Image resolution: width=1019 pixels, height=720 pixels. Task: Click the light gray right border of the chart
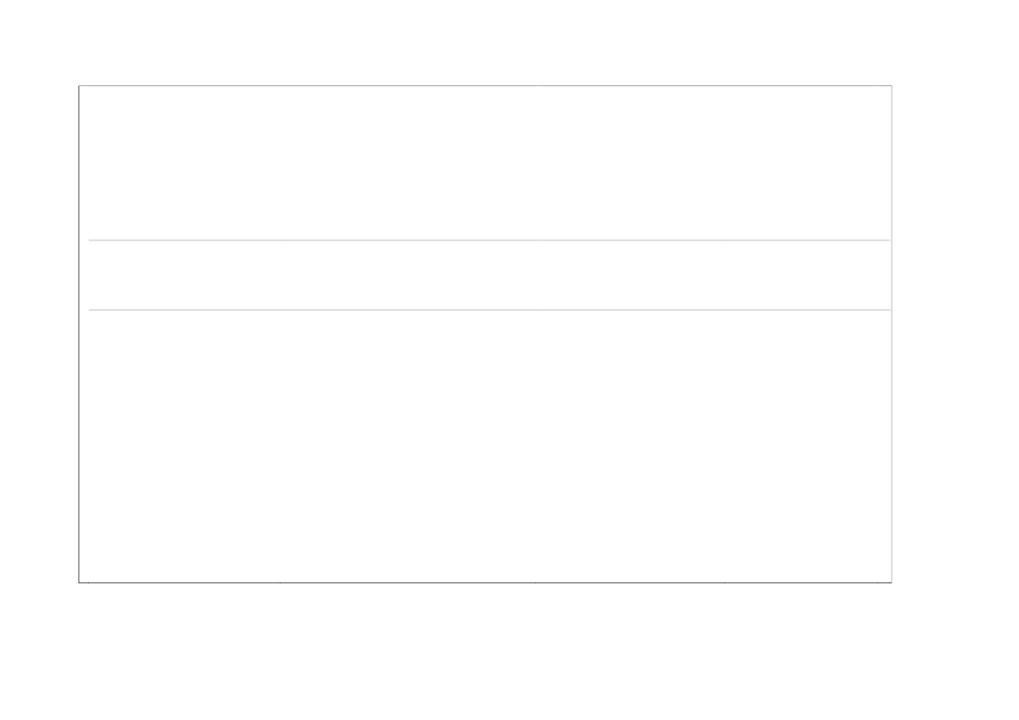tap(892, 333)
